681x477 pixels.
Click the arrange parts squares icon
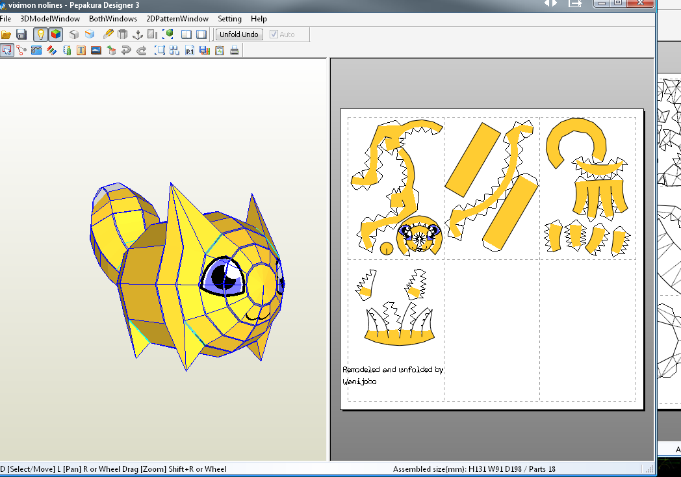pyautogui.click(x=175, y=51)
